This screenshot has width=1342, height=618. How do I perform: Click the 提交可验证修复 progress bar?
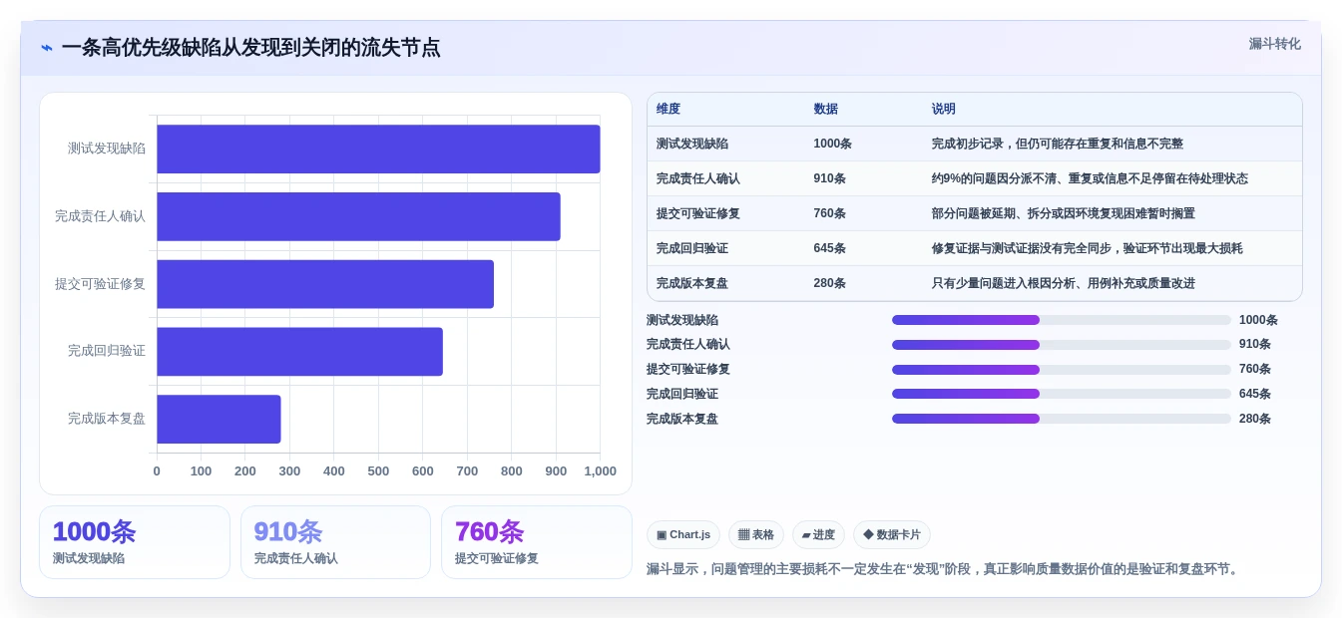[x=1061, y=369]
